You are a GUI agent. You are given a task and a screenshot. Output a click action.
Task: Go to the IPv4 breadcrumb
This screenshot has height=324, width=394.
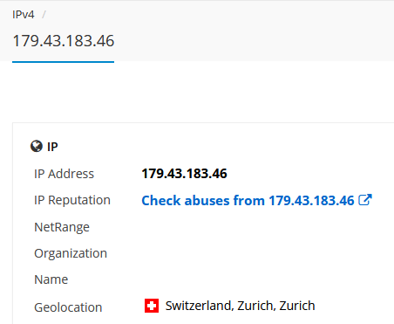coord(24,14)
